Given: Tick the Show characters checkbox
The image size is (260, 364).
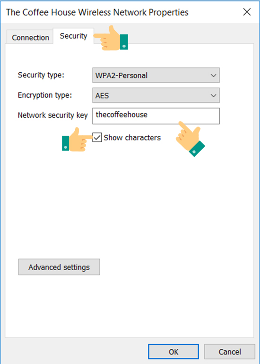Looking at the screenshot, I should pyautogui.click(x=97, y=137).
